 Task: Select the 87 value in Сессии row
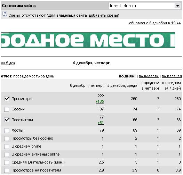(x=102, y=109)
